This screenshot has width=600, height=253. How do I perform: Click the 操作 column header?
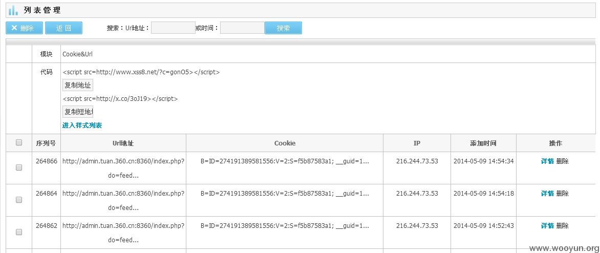[x=555, y=143]
